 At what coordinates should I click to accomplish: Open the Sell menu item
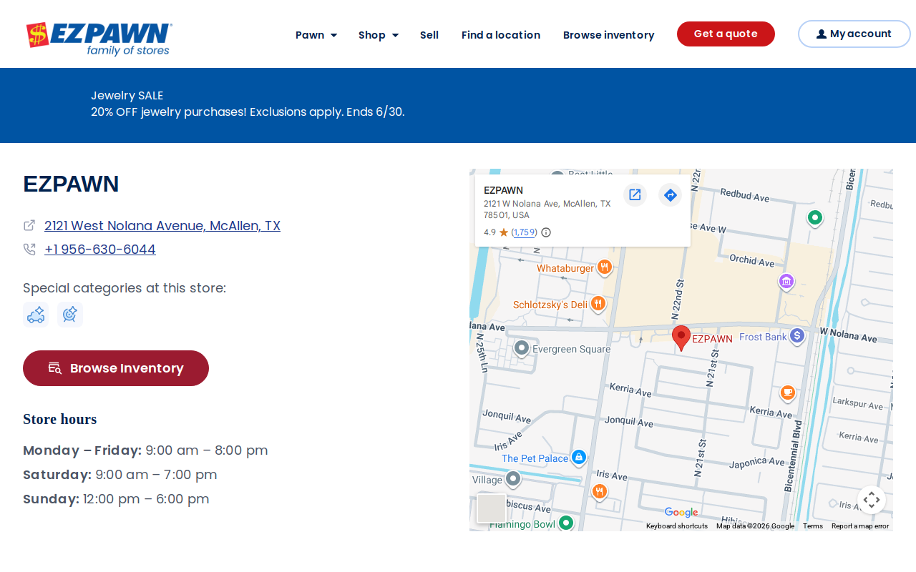(429, 35)
